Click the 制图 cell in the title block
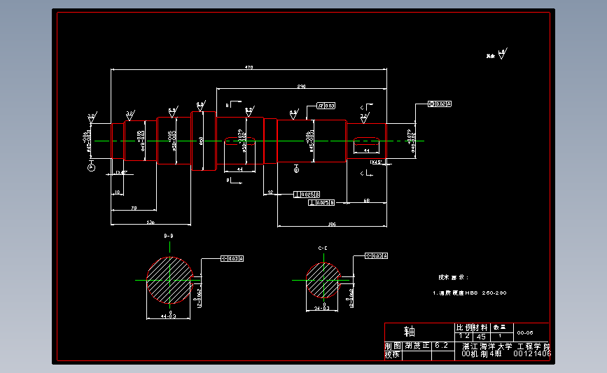 tap(393, 346)
